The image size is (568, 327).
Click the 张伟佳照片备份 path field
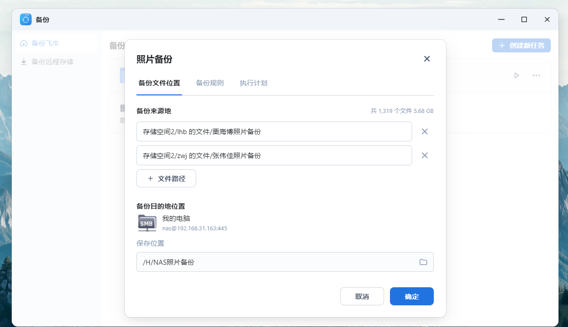274,155
